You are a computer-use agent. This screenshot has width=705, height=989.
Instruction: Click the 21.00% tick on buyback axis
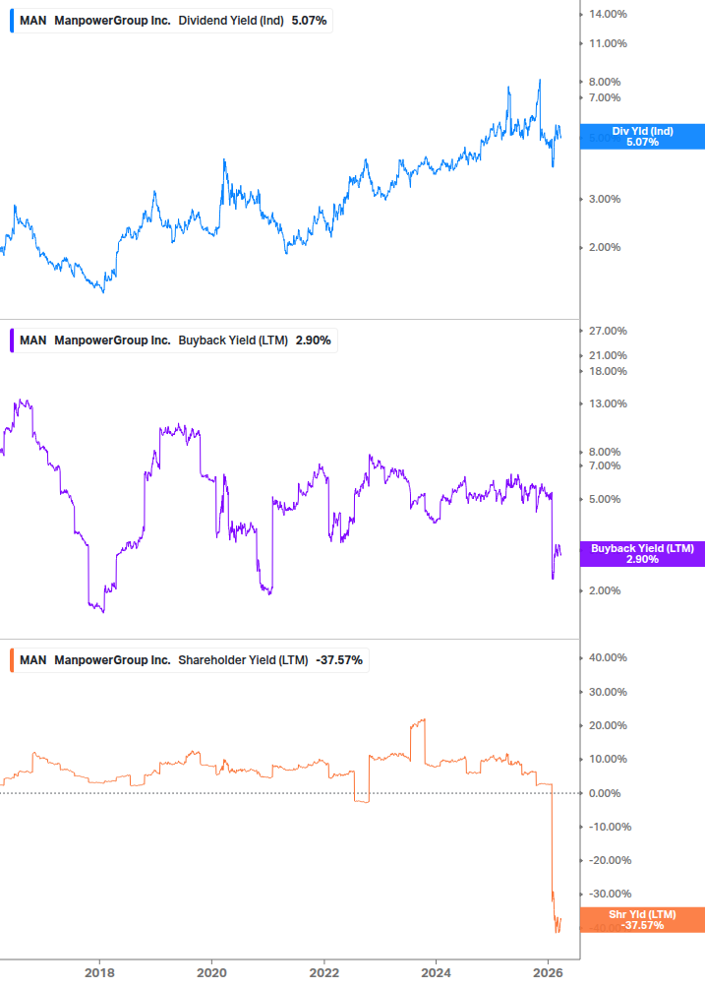pos(608,355)
